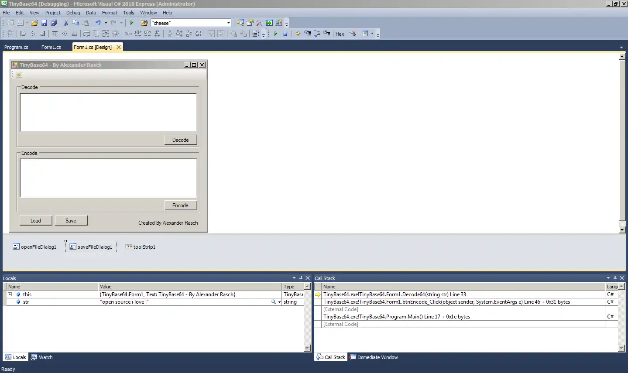Click the Open File folder icon

pos(34,23)
